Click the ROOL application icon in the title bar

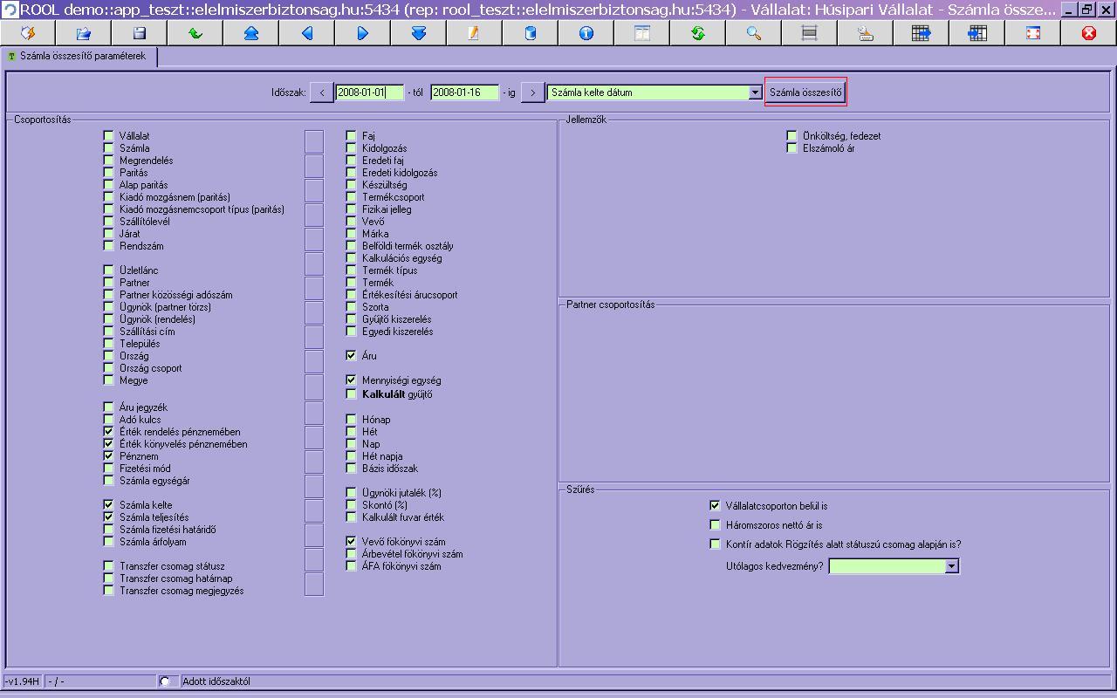(10, 10)
